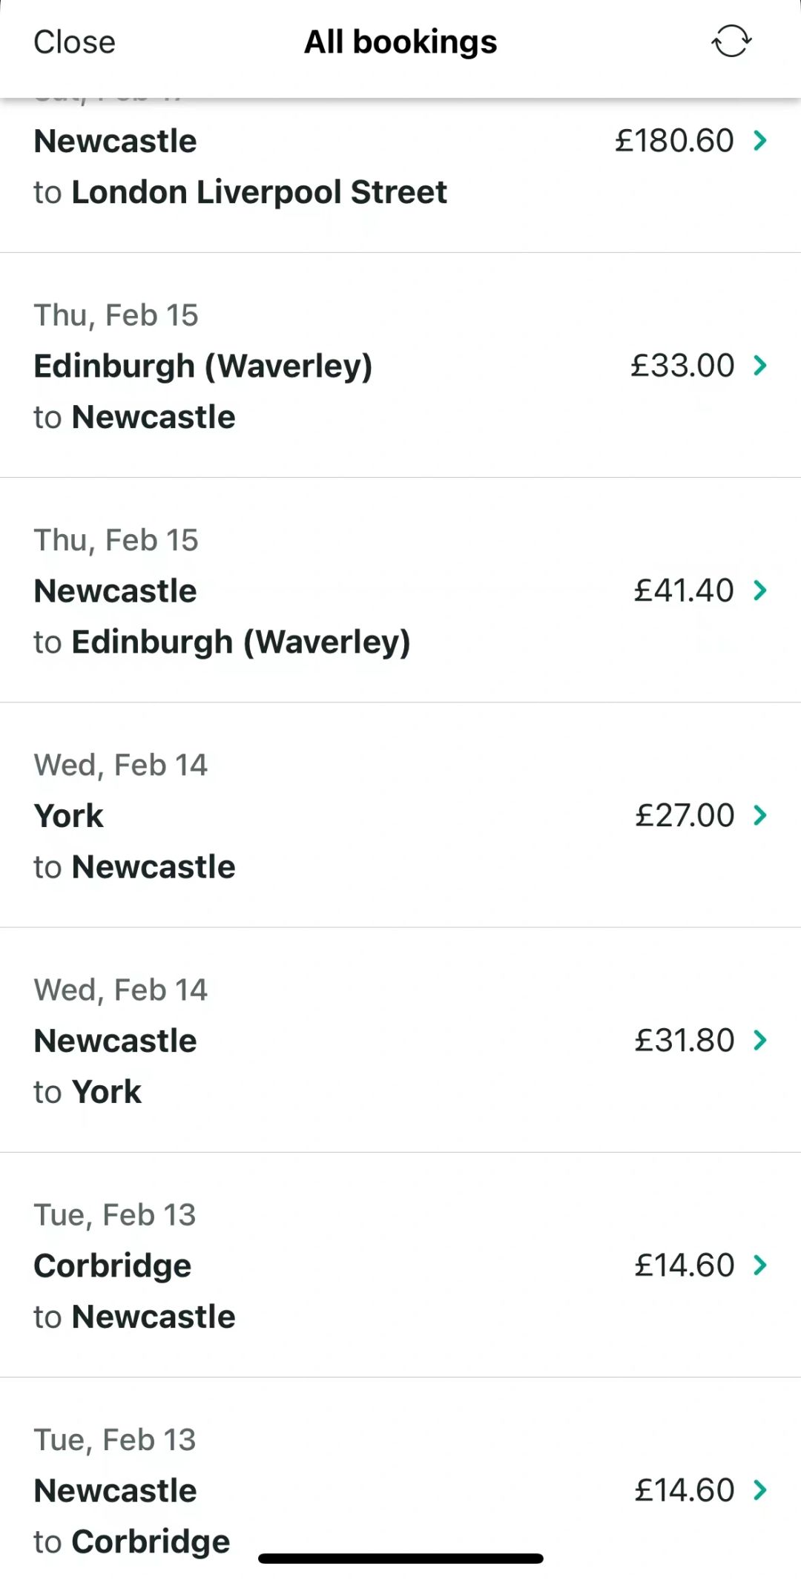Tap the All bookings title

(400, 42)
